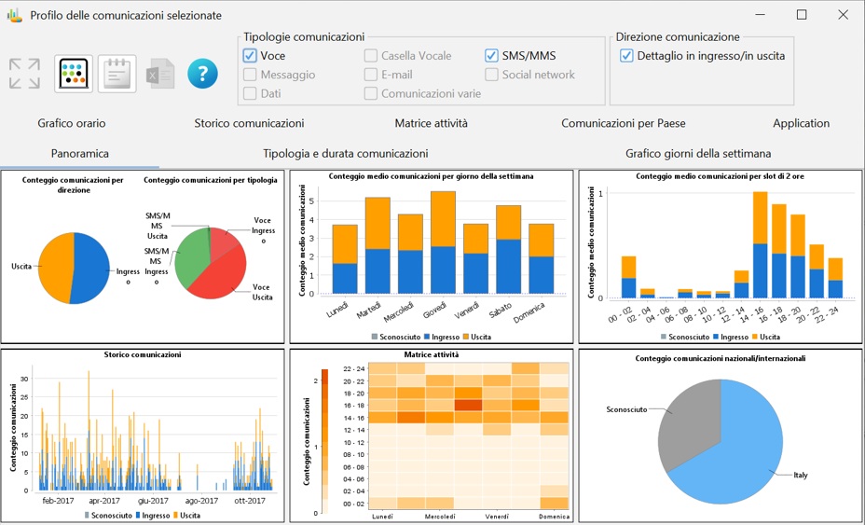Click the 14 - 16 bar in slot chart
This screenshot has width=865, height=525.
tap(761, 245)
